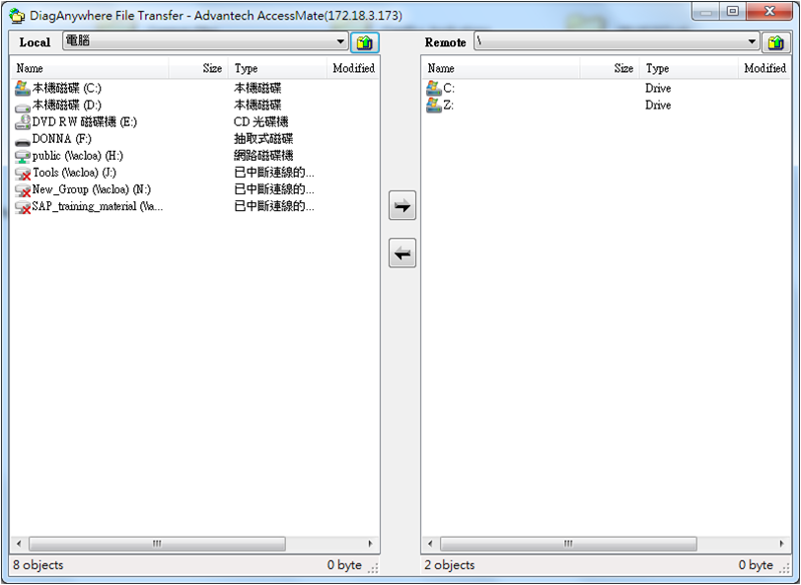This screenshot has width=801, height=585.
Task: Select local type cell '網路磁碟機'
Action: [263, 156]
